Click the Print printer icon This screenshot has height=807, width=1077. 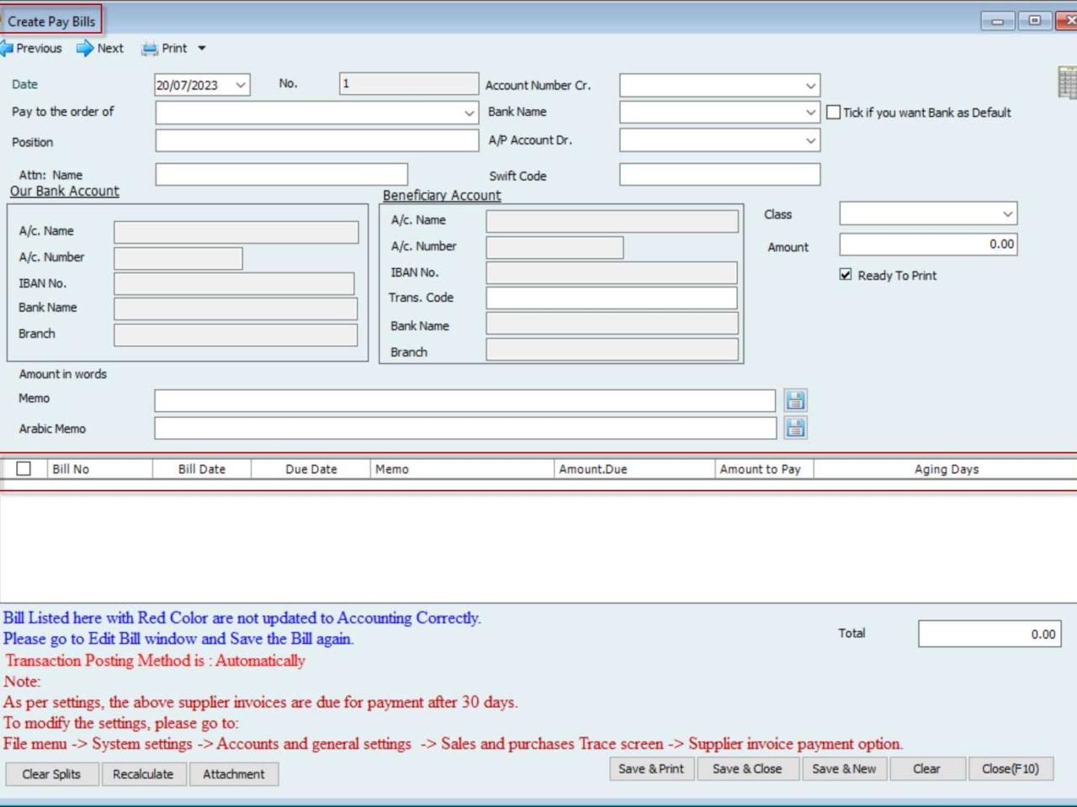tap(150, 49)
